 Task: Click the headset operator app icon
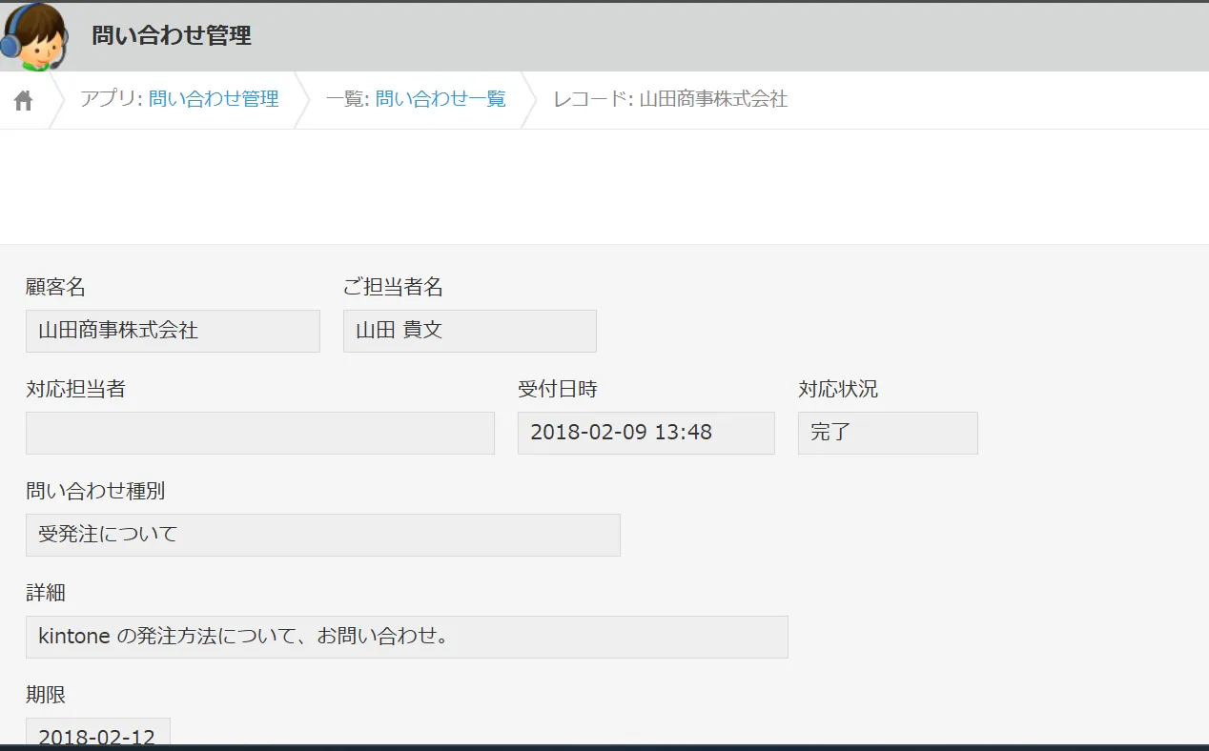point(34,36)
